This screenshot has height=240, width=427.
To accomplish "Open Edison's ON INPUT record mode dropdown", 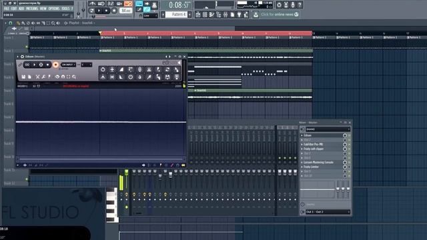I will point(68,65).
